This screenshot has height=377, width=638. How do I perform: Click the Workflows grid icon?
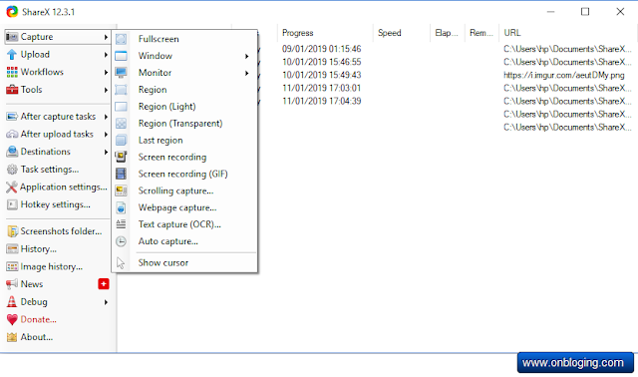click(x=12, y=72)
